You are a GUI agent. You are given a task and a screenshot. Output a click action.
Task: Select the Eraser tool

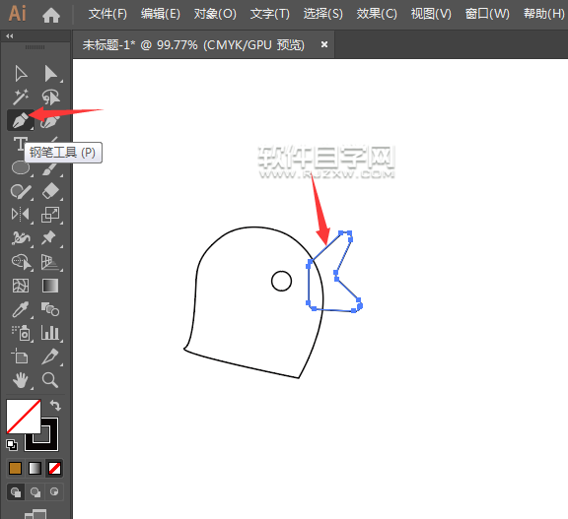[x=50, y=191]
